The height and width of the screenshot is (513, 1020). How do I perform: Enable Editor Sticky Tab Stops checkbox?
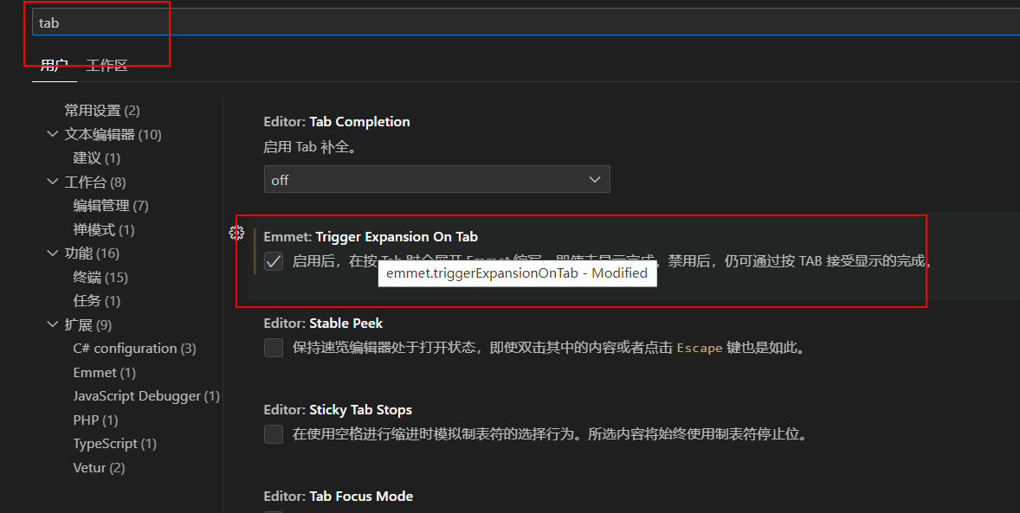[274, 433]
